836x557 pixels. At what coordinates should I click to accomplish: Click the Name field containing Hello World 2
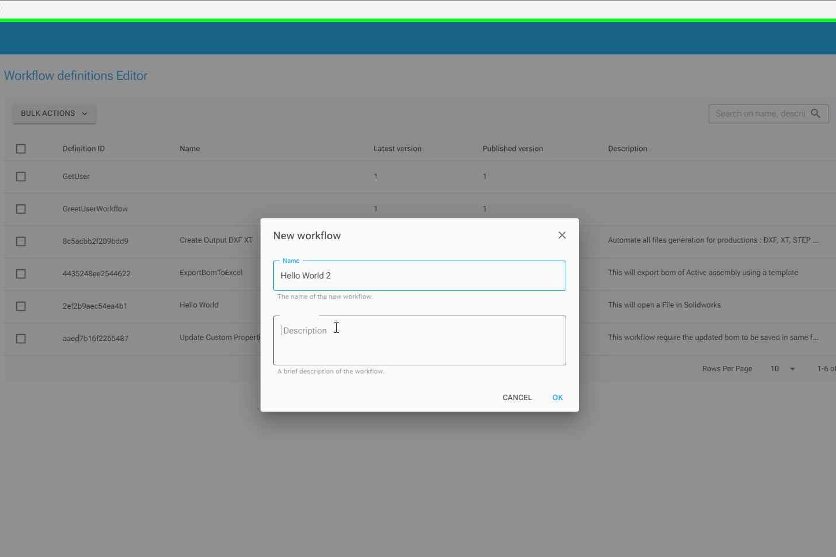click(x=419, y=276)
